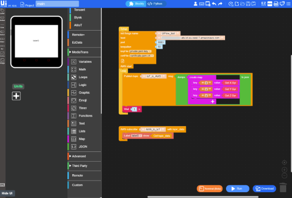The width and height of the screenshot is (292, 198).
Task: Open the documentation icon in top bar
Action: [276, 4]
